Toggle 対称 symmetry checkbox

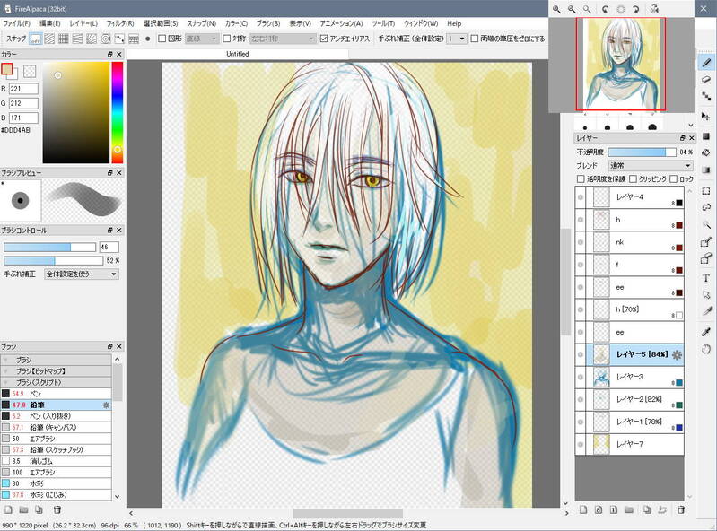click(x=226, y=39)
